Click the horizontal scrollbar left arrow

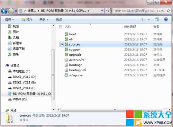[58, 110]
